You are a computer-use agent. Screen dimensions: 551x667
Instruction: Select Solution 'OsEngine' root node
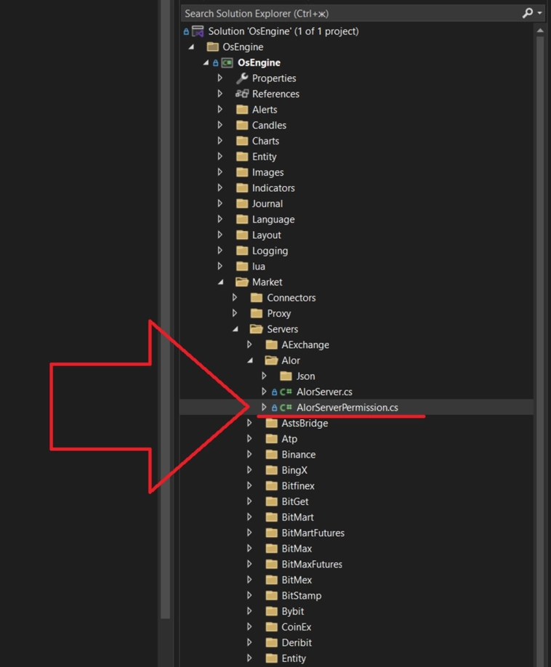tap(283, 31)
